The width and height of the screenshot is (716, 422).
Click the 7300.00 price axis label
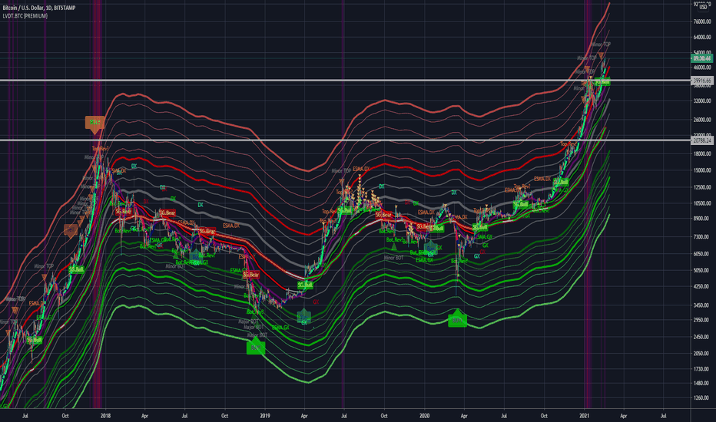tap(702, 237)
